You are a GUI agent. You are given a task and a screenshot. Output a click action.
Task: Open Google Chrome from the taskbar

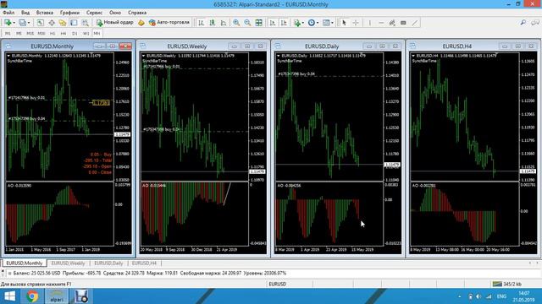coord(32,296)
